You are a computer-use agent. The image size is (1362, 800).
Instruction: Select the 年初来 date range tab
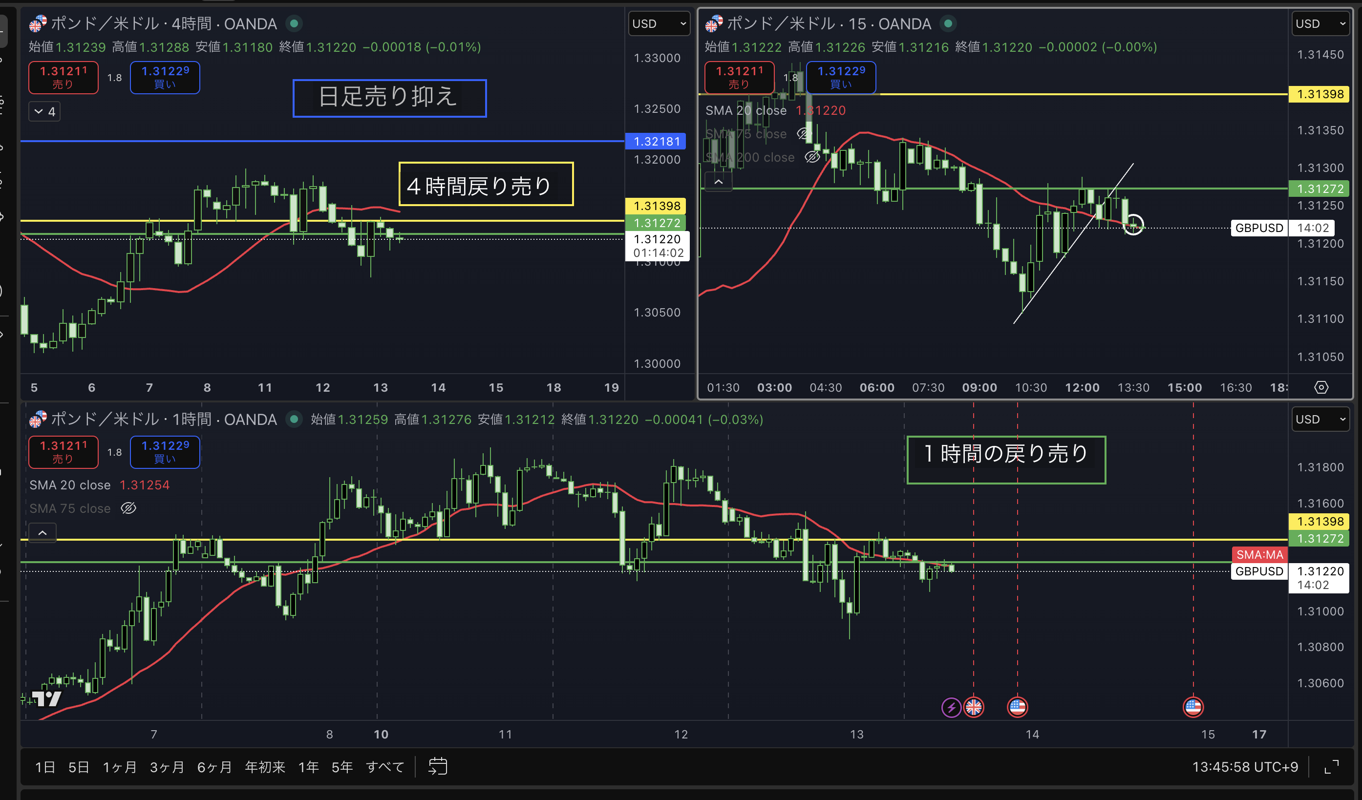click(x=265, y=767)
